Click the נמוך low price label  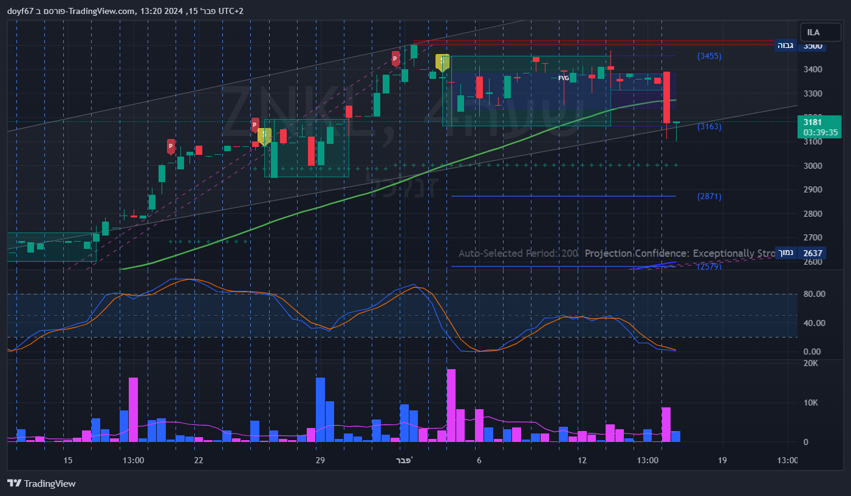[785, 253]
